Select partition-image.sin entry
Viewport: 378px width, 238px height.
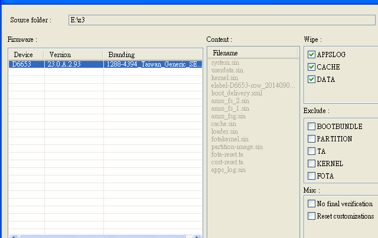237,147
